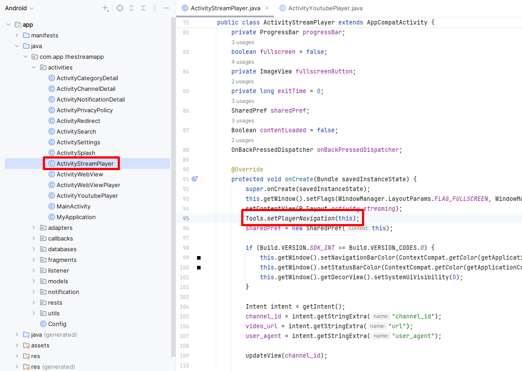
Task: Click the expand all tree icon
Action: click(x=132, y=8)
